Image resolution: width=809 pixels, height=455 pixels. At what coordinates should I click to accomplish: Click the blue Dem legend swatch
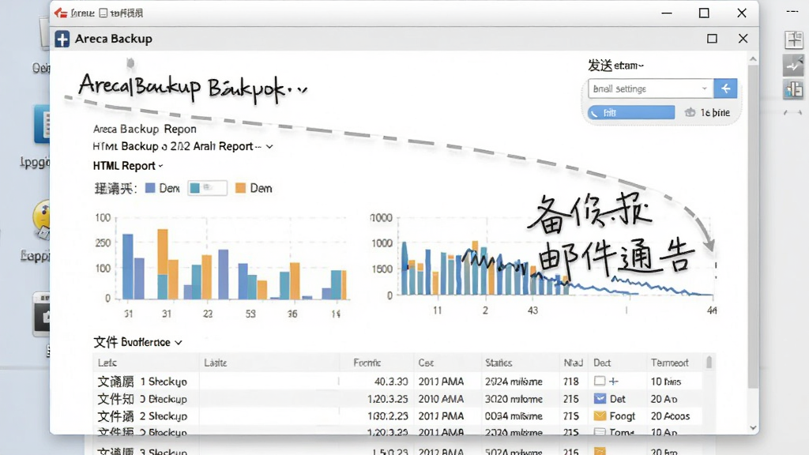pyautogui.click(x=150, y=188)
